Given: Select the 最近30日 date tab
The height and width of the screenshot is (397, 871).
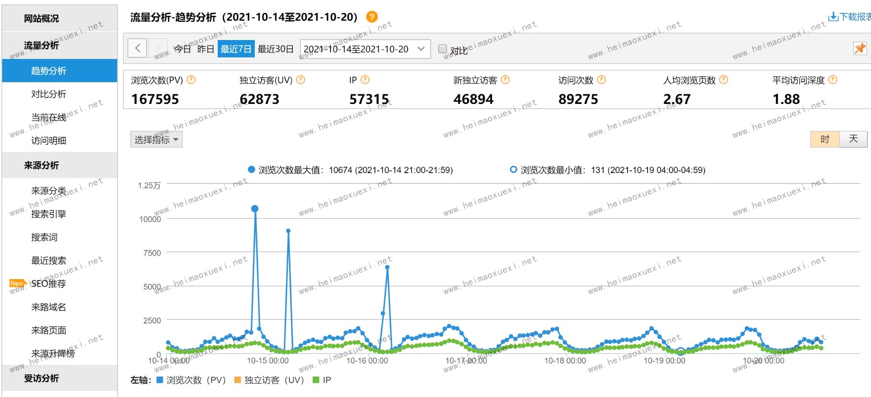Looking at the screenshot, I should [275, 49].
